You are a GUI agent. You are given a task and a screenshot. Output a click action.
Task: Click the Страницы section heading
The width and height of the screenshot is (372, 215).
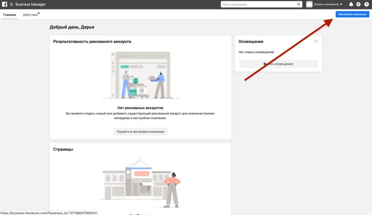coord(63,150)
